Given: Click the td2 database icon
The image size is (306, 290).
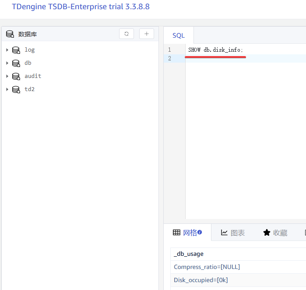Looking at the screenshot, I should pyautogui.click(x=16, y=89).
